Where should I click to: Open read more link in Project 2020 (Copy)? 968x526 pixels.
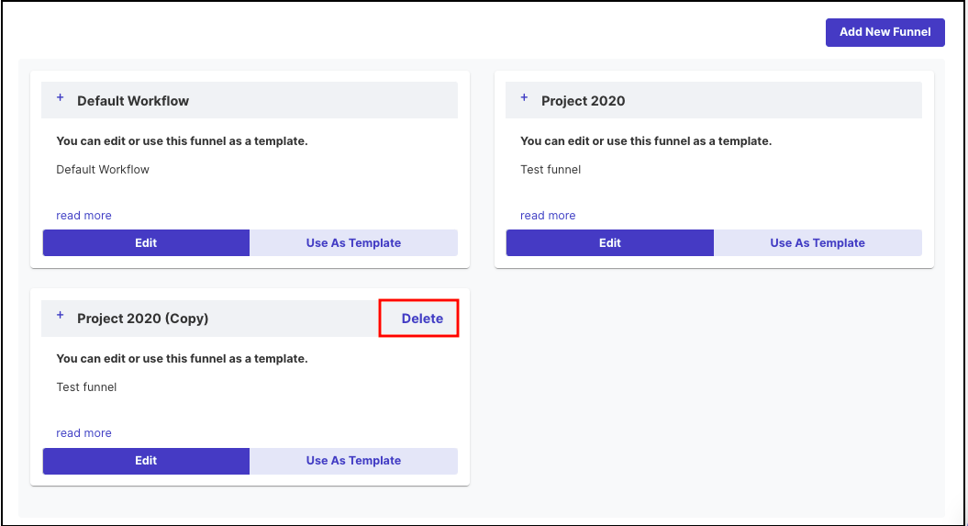[84, 432]
